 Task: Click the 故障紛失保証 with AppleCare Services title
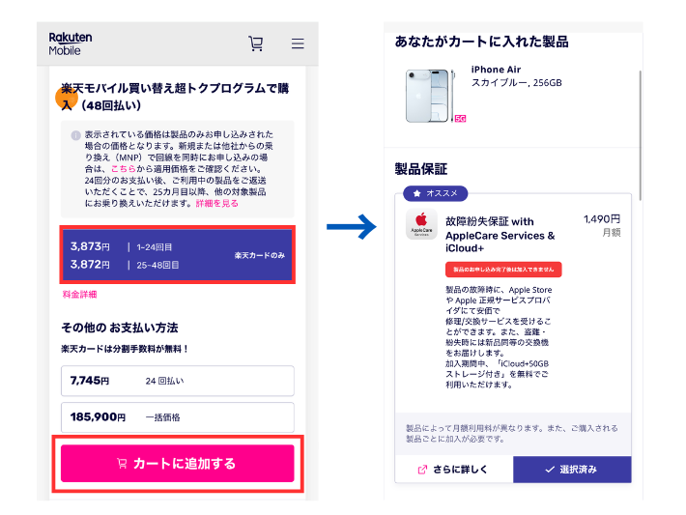tap(500, 235)
